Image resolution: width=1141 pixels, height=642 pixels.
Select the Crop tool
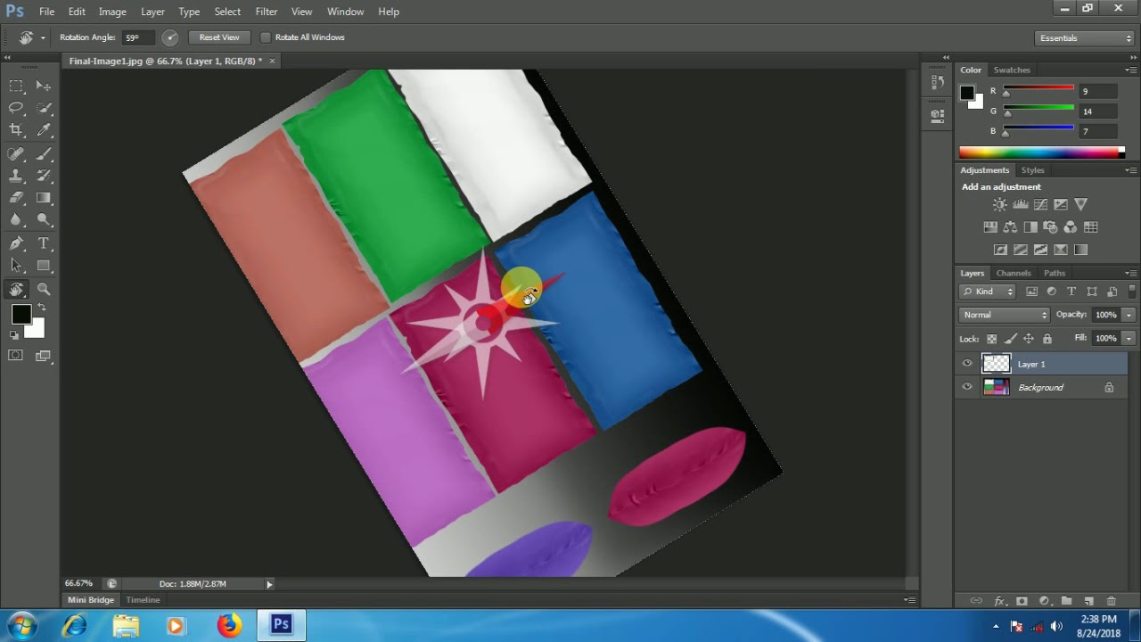click(x=16, y=130)
